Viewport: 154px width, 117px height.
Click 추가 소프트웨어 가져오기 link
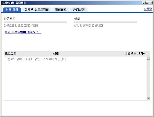coord(23,32)
